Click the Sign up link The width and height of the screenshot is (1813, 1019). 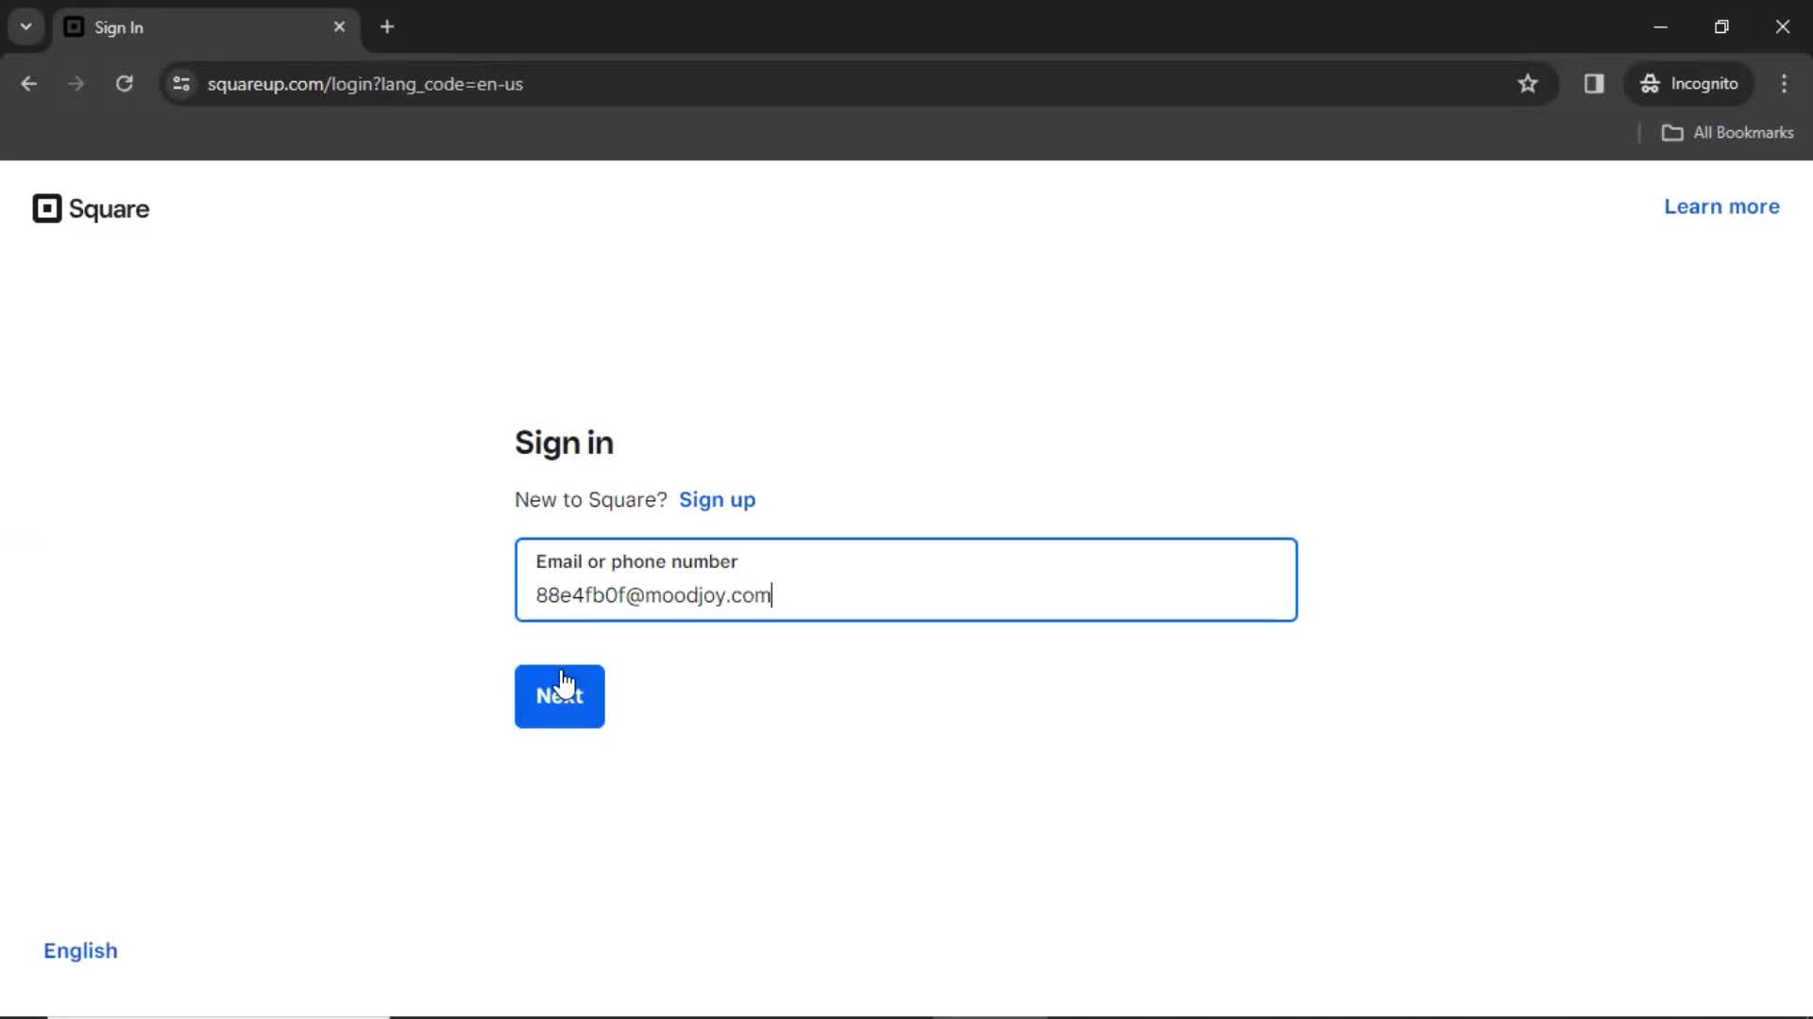[x=718, y=499]
